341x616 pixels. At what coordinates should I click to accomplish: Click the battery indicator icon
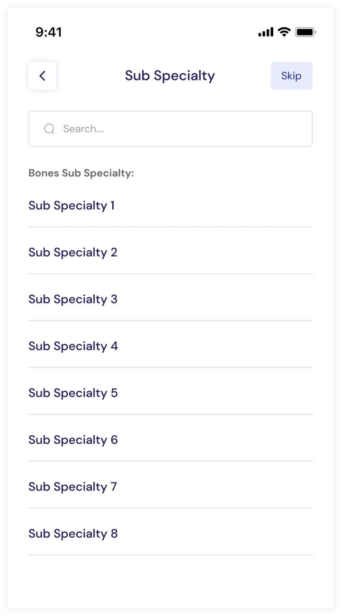point(305,32)
